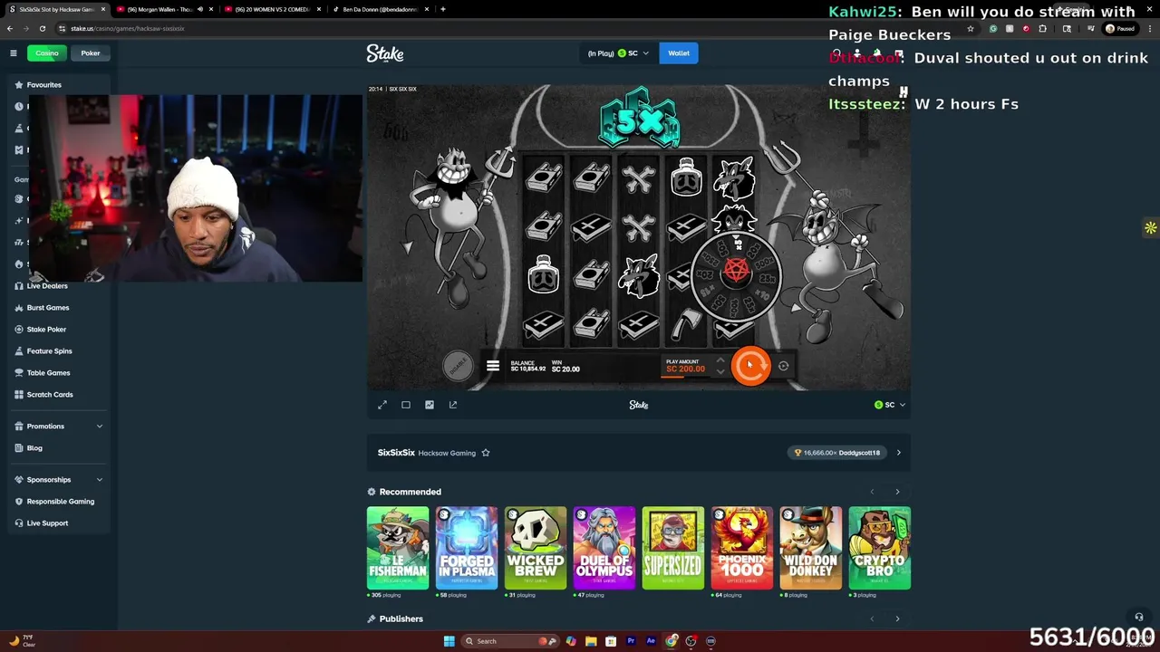Collapse the sidebar hamburger menu
This screenshot has height=652, width=1160.
coord(14,53)
